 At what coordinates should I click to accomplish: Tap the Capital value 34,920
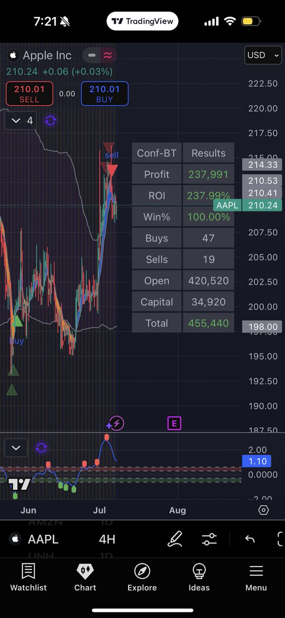tap(208, 302)
